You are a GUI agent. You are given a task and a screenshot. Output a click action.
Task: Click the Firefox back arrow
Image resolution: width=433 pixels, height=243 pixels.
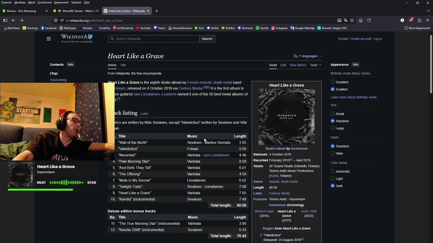[14, 20]
